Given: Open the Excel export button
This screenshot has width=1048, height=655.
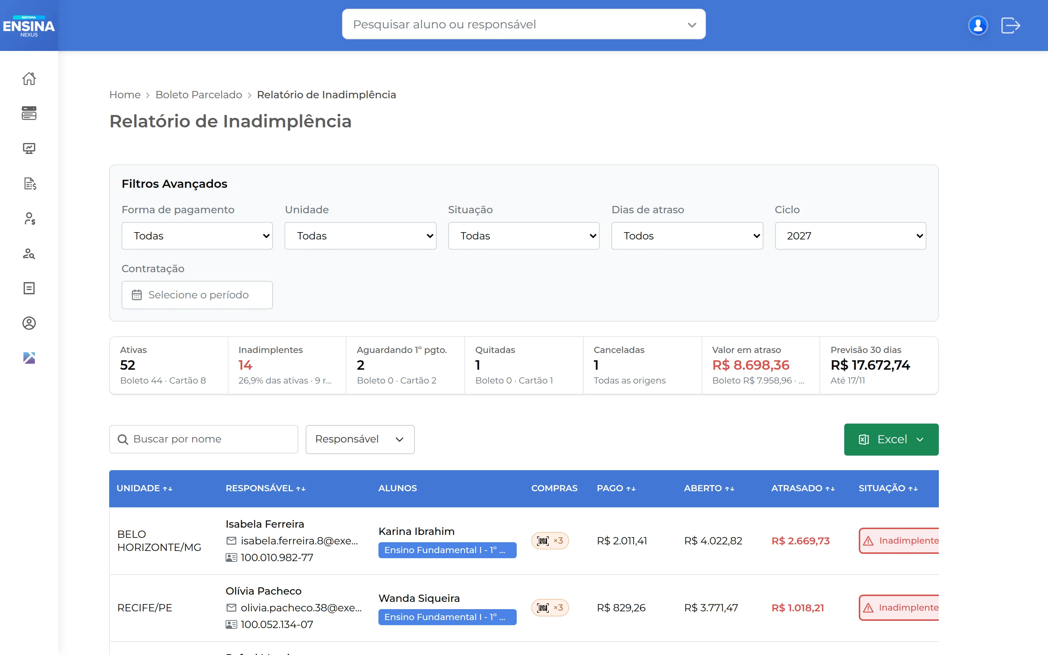Looking at the screenshot, I should [x=891, y=439].
